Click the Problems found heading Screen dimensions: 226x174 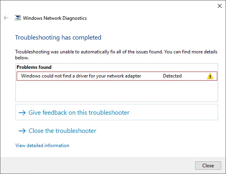click(x=34, y=67)
